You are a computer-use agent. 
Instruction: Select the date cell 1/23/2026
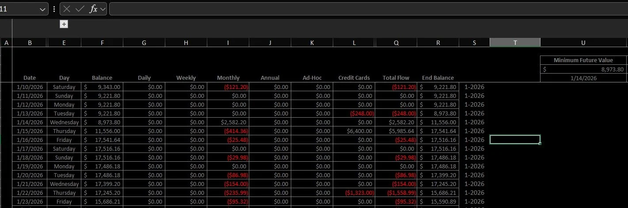click(x=30, y=201)
